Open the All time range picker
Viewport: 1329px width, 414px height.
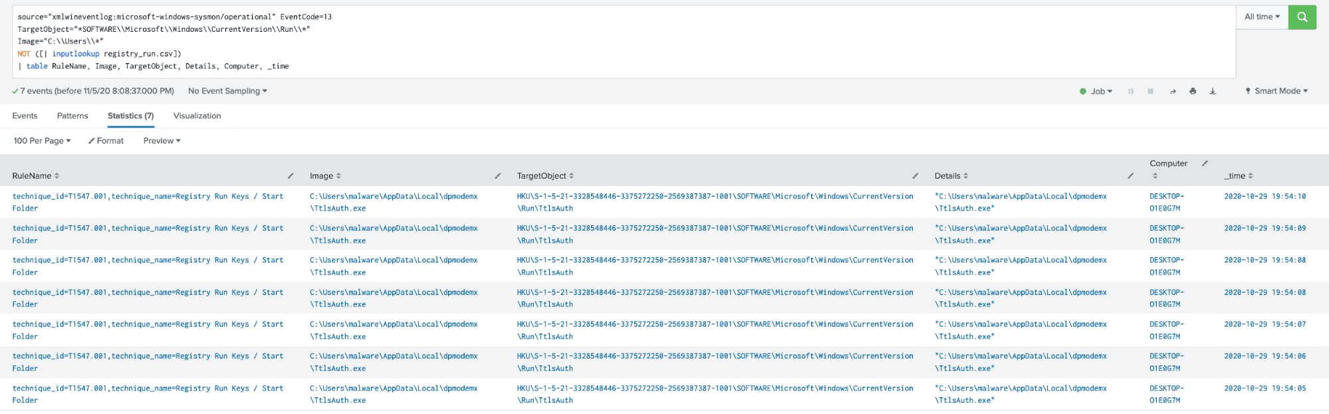[1262, 17]
